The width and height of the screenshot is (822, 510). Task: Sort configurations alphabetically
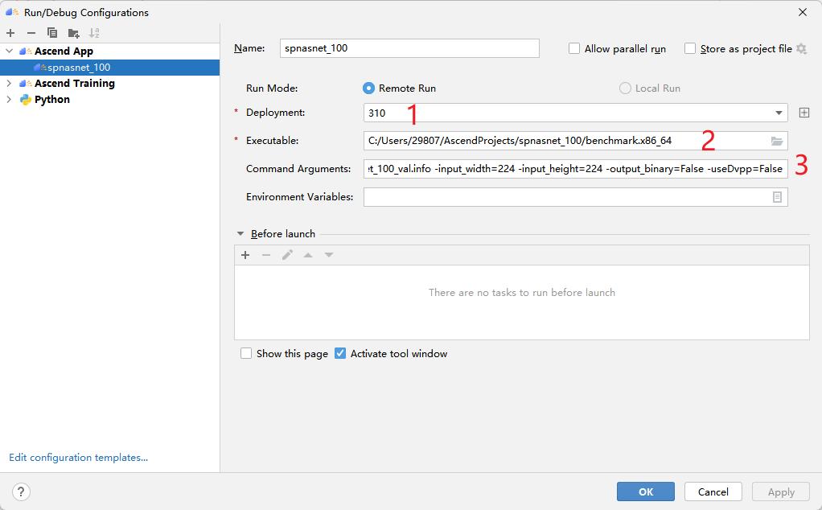[x=94, y=33]
